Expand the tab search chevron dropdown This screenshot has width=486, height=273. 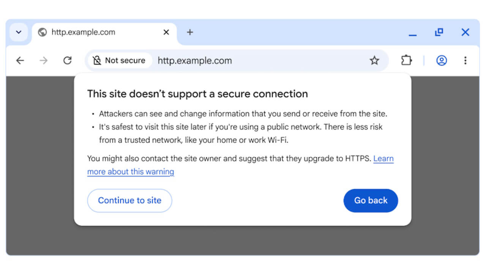click(x=19, y=32)
